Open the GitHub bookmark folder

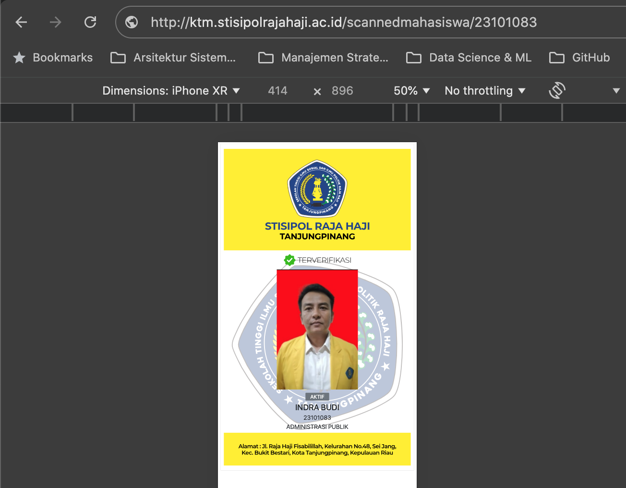point(579,58)
